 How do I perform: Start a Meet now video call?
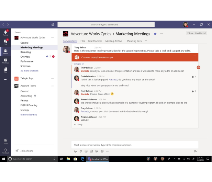point(102,151)
